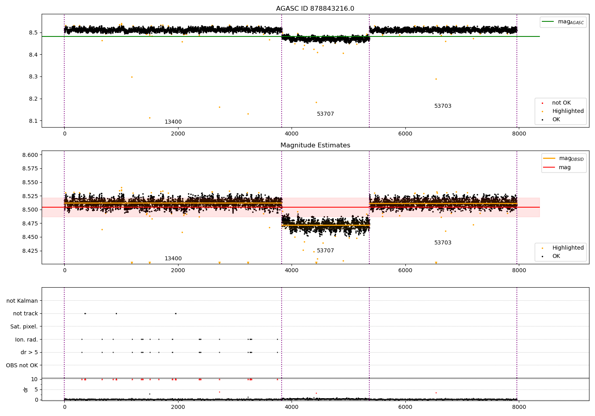Click the 13400 label in middle plot

(x=173, y=259)
